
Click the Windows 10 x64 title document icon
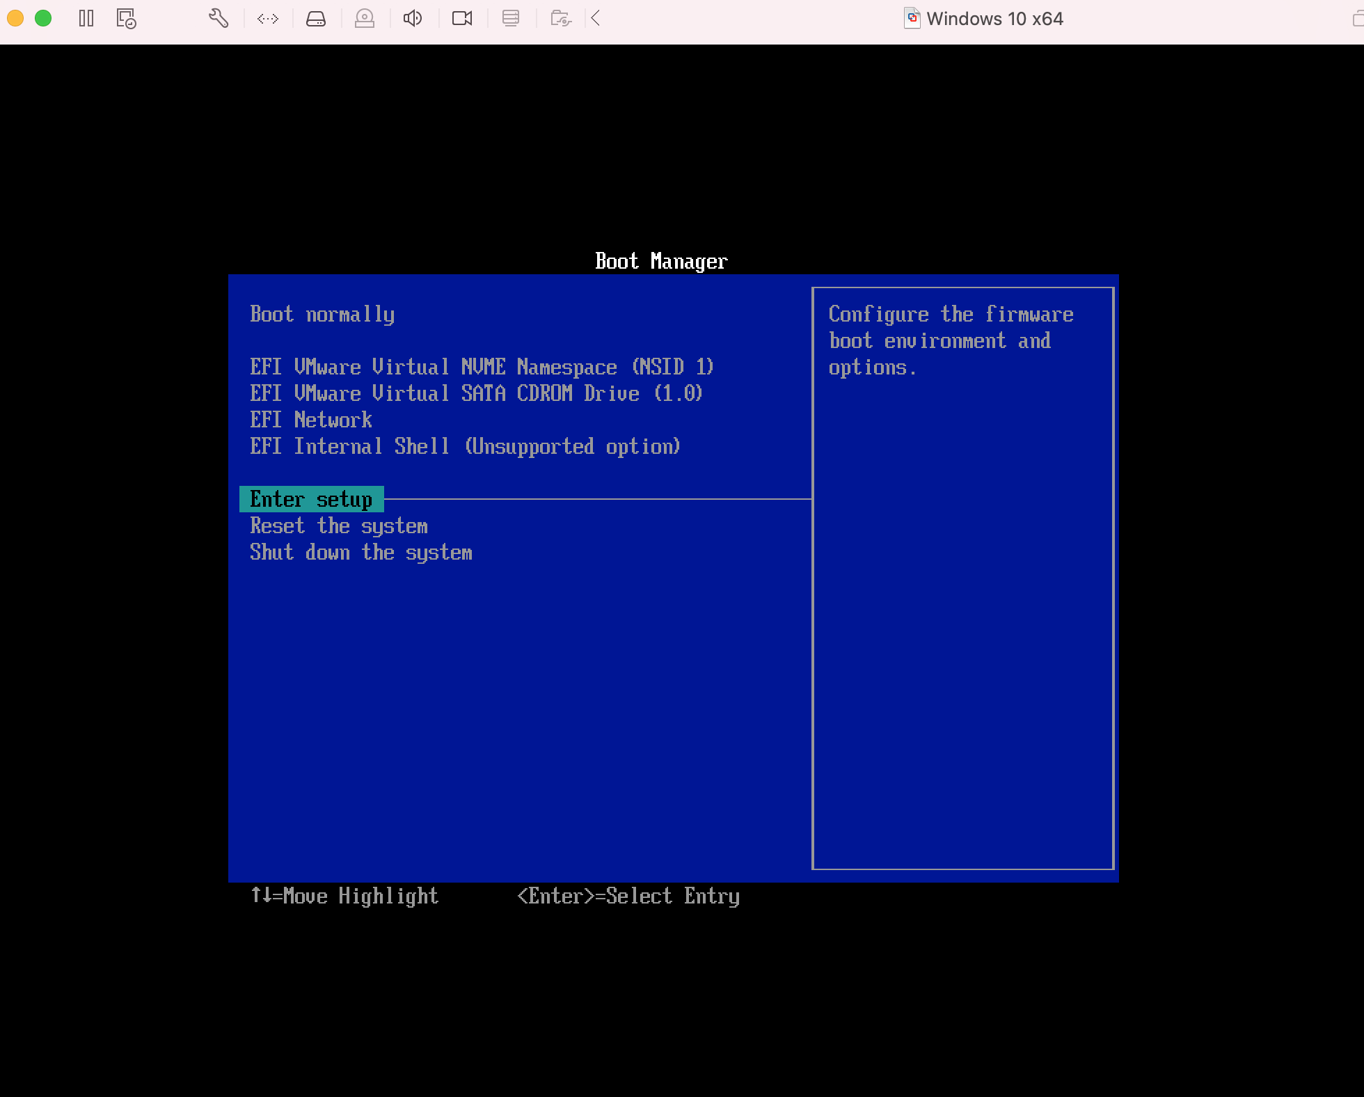tap(912, 18)
